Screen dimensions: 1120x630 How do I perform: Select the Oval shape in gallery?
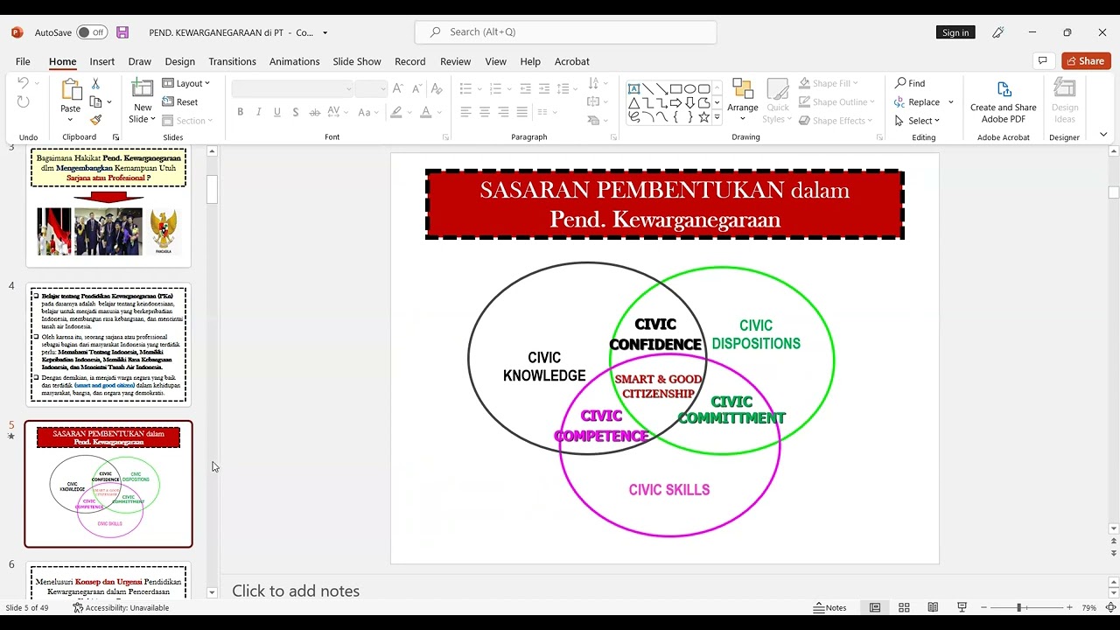pyautogui.click(x=689, y=88)
